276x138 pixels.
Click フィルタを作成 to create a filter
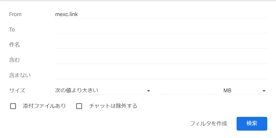[208, 124]
